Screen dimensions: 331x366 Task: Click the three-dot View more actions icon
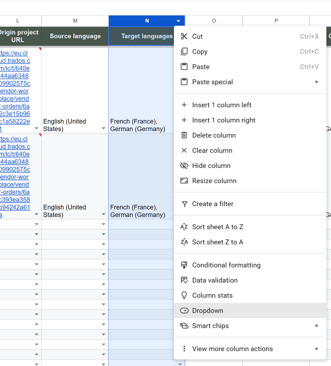184,349
